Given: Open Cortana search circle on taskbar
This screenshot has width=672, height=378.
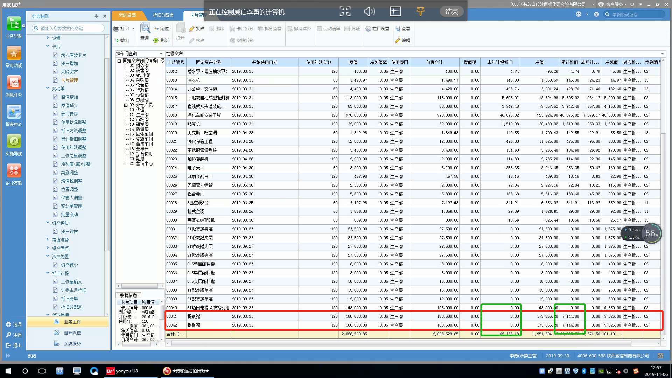Looking at the screenshot, I should tap(25, 371).
